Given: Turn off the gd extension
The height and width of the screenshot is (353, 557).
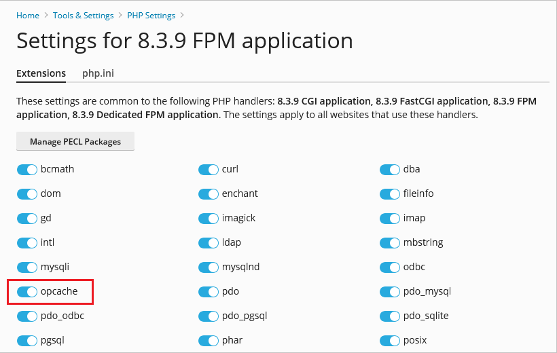Looking at the screenshot, I should [x=27, y=219].
